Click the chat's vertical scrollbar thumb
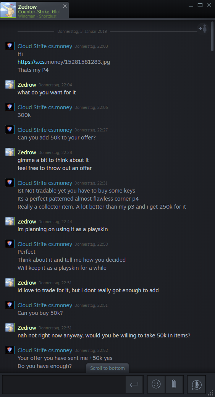 point(212,36)
